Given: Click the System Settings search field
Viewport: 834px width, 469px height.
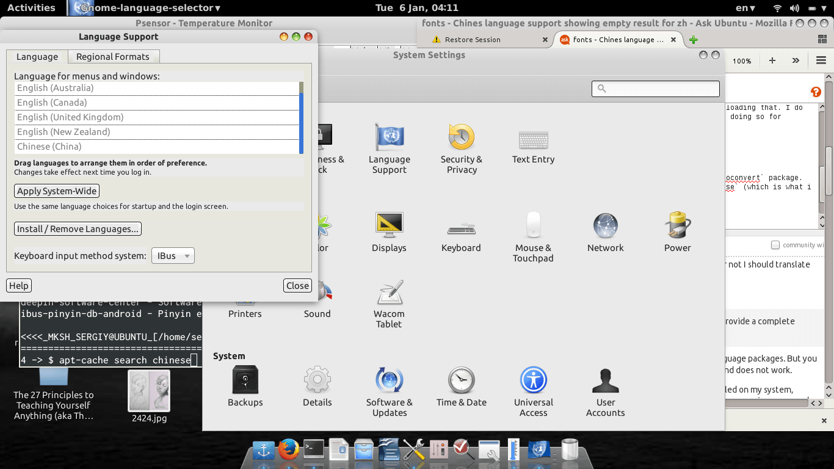Looking at the screenshot, I should (656, 89).
